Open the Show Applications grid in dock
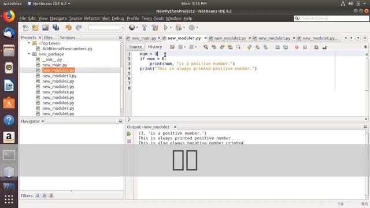 (x=9, y=199)
